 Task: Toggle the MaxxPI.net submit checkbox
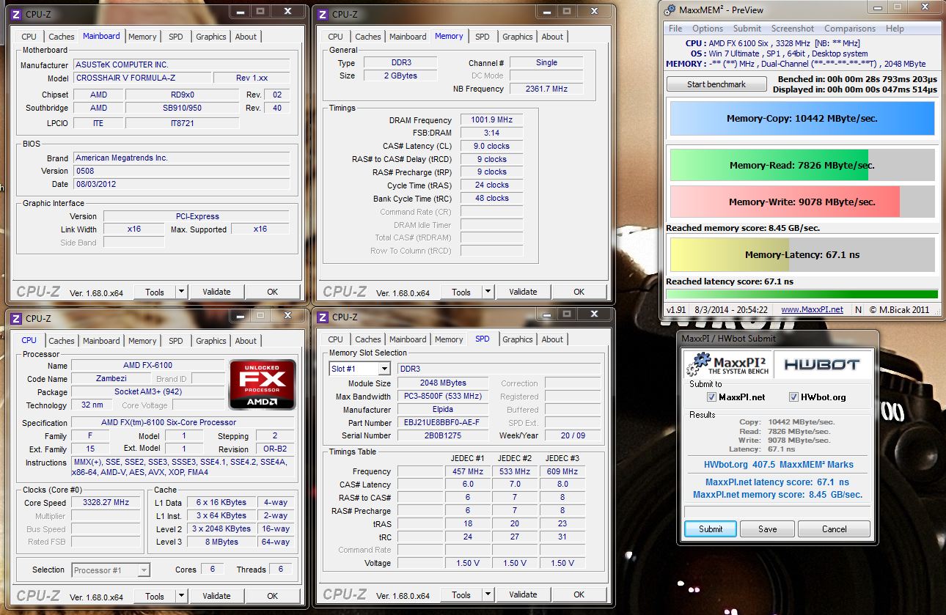(711, 397)
